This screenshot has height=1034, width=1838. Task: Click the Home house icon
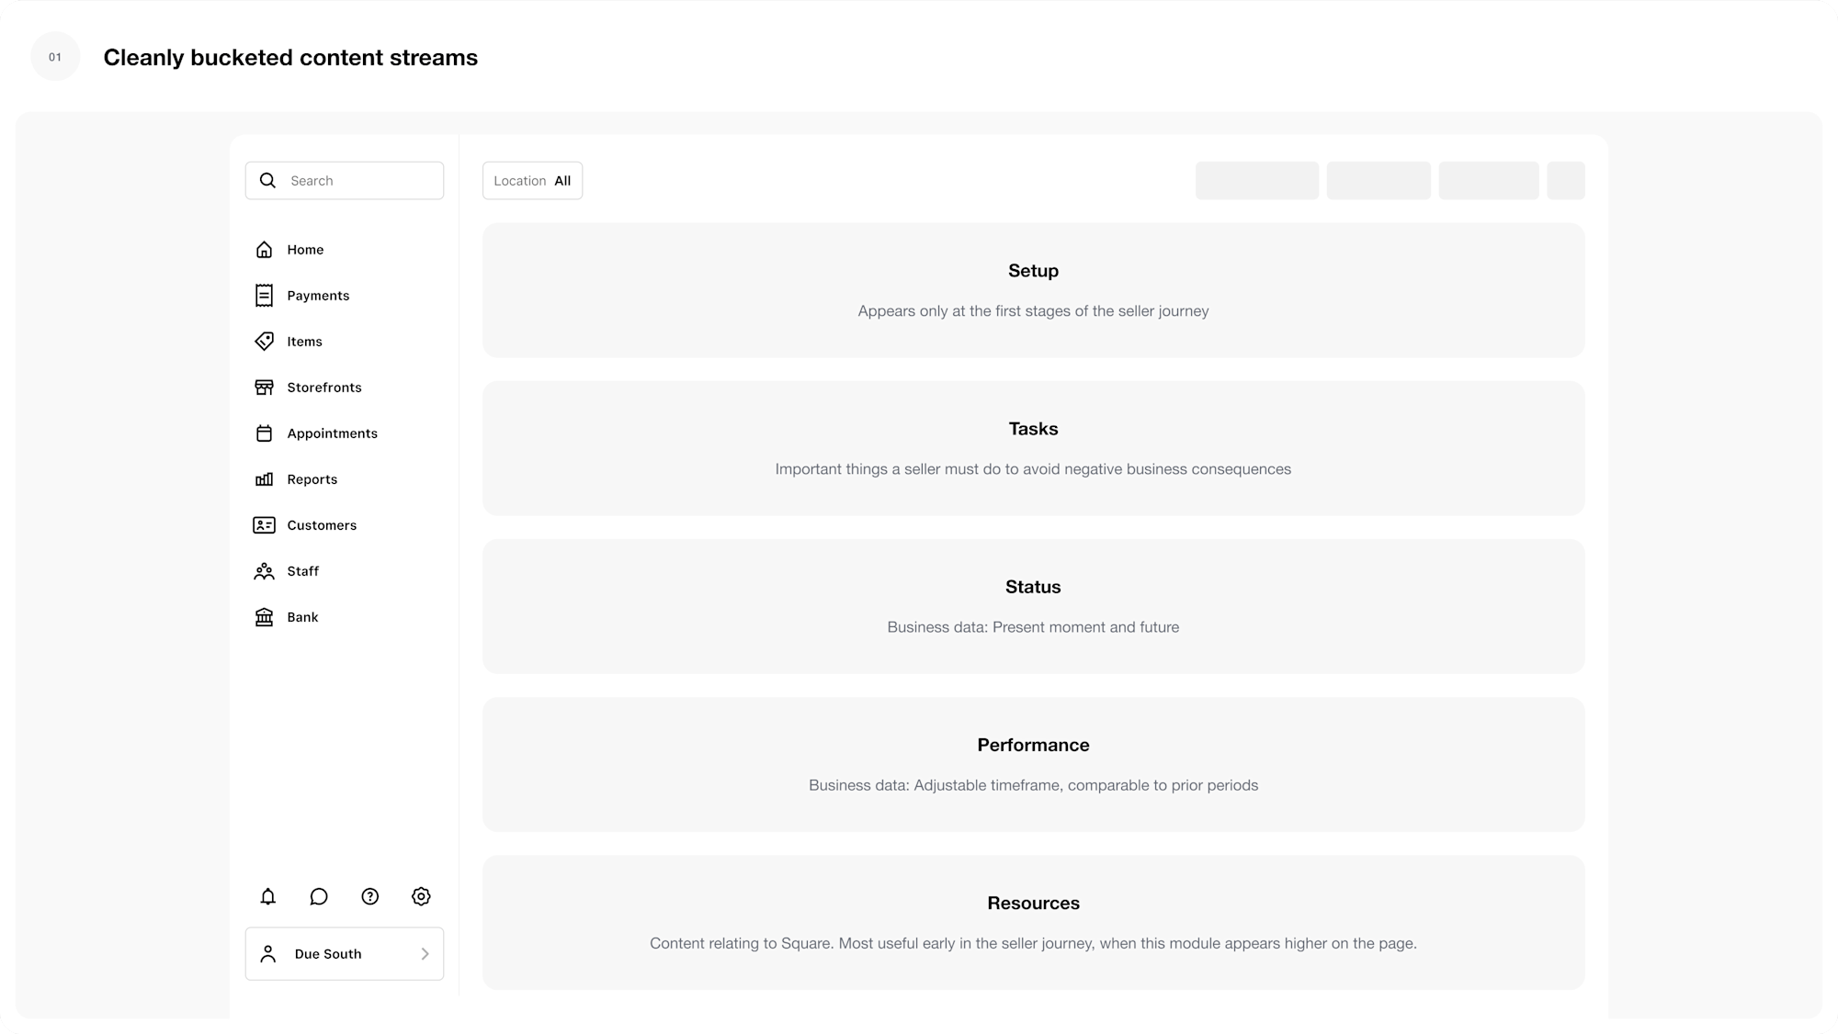[x=264, y=250]
